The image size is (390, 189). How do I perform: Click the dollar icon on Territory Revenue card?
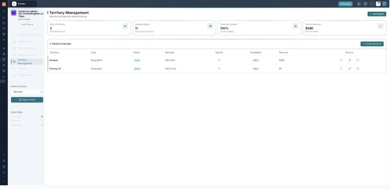[x=380, y=26]
